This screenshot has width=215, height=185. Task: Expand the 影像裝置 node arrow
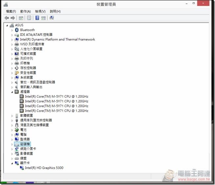pos(12,154)
